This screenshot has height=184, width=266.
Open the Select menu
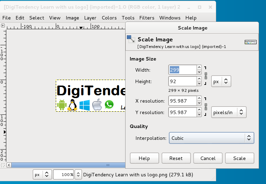point(37,18)
